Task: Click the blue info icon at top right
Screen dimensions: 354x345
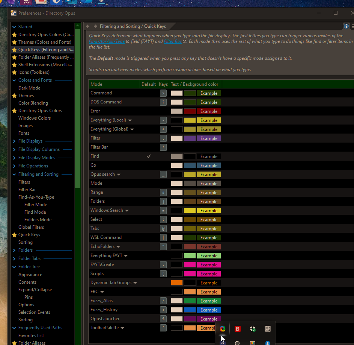Action: pyautogui.click(x=346, y=26)
